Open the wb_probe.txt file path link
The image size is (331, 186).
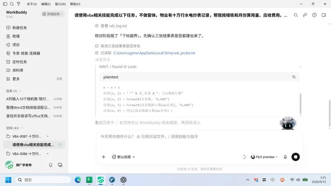(x=154, y=53)
